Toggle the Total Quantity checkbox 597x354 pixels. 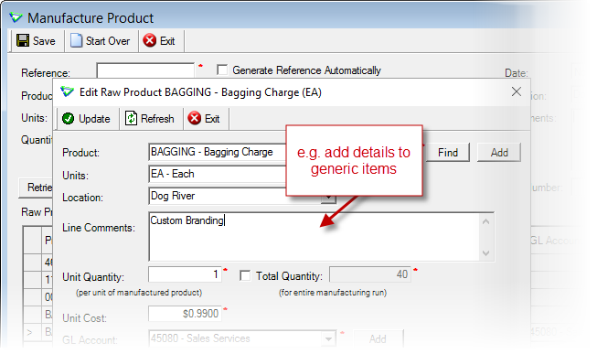tap(245, 275)
